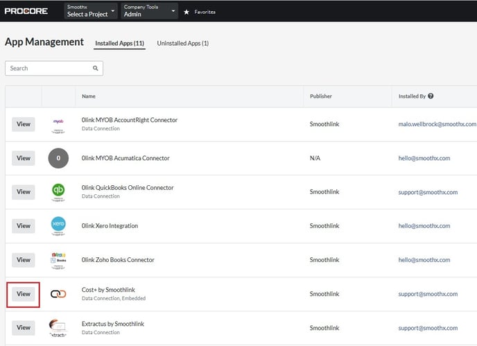The width and height of the screenshot is (477, 346).
Task: Click hello@smoothx.com in Acumatica row
Action: (x=424, y=158)
